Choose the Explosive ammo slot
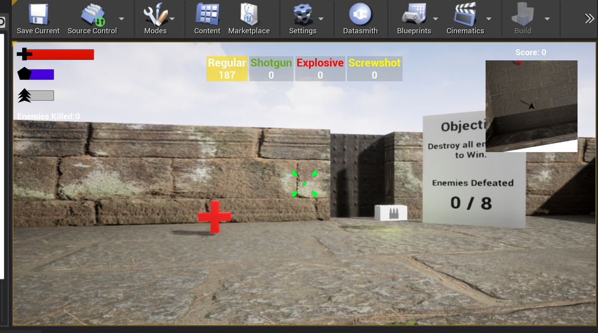 point(320,69)
